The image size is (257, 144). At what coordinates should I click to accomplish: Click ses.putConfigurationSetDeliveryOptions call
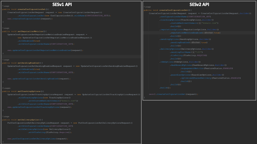coord(38,139)
